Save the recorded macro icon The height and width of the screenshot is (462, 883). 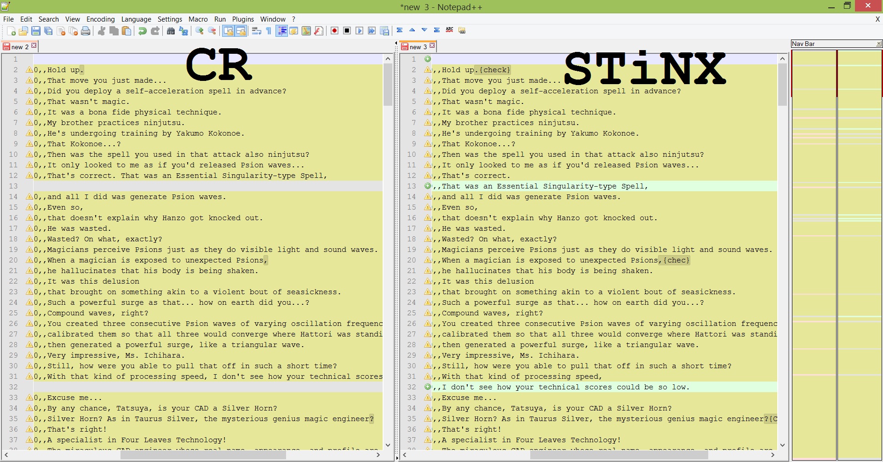pos(384,31)
